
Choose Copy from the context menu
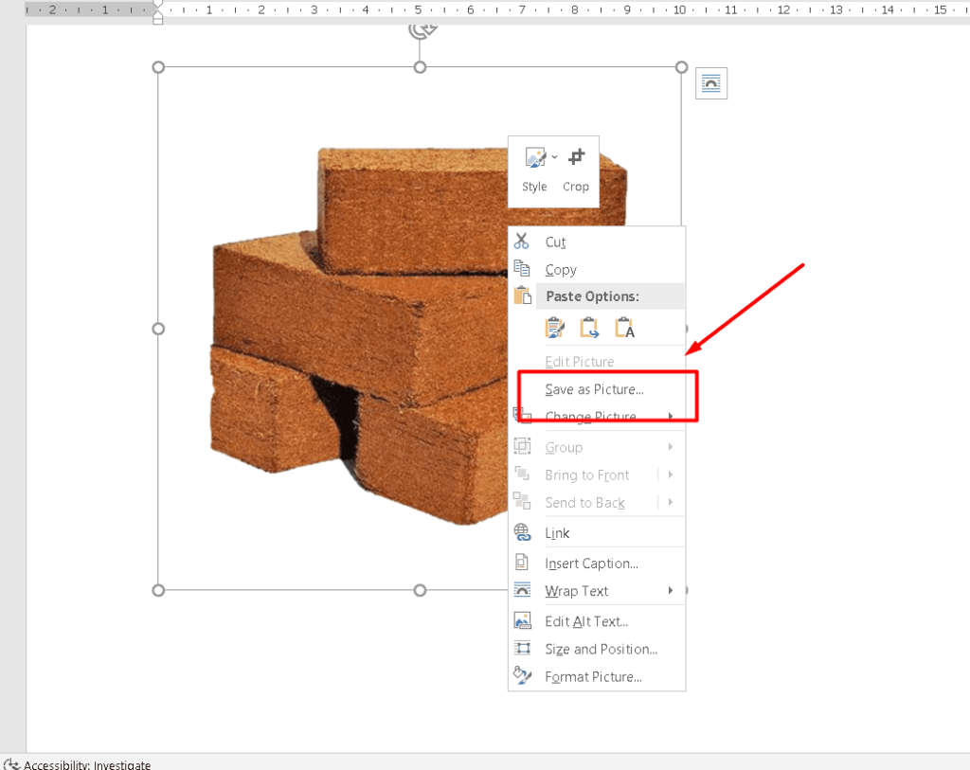tap(561, 270)
